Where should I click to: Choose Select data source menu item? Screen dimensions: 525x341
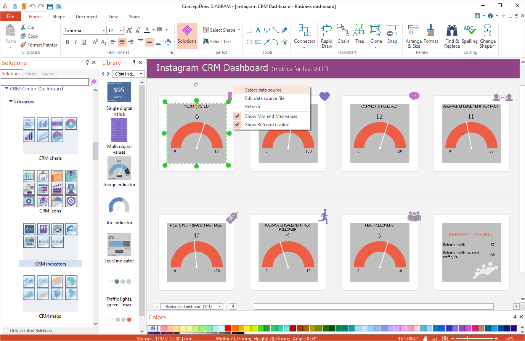271,90
